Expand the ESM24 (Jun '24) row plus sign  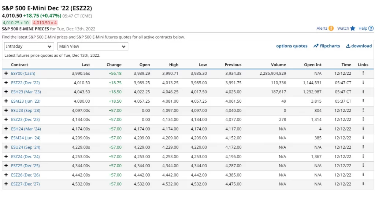click(x=6, y=138)
